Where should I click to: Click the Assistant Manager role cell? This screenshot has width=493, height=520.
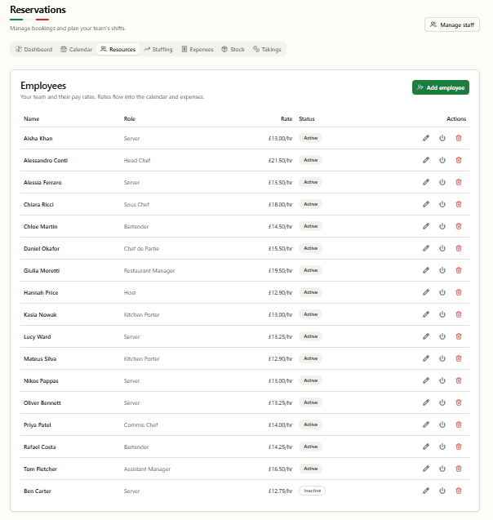click(x=147, y=469)
